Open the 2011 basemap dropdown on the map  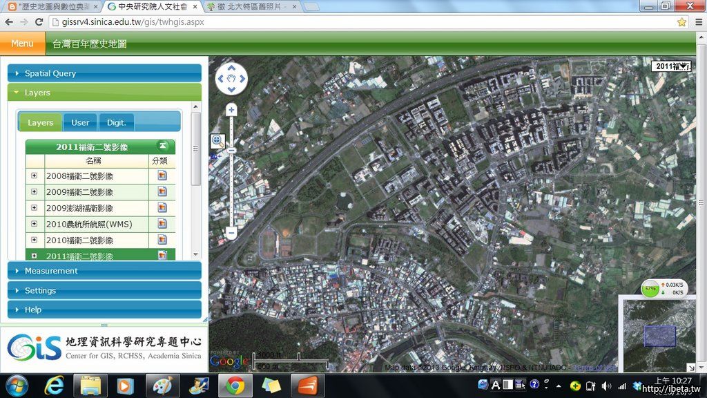pyautogui.click(x=672, y=66)
